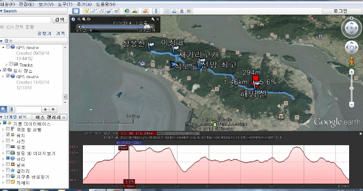Open the 어스 갤러리 button
The width and height of the screenshot is (363, 191).
[x=50, y=117]
